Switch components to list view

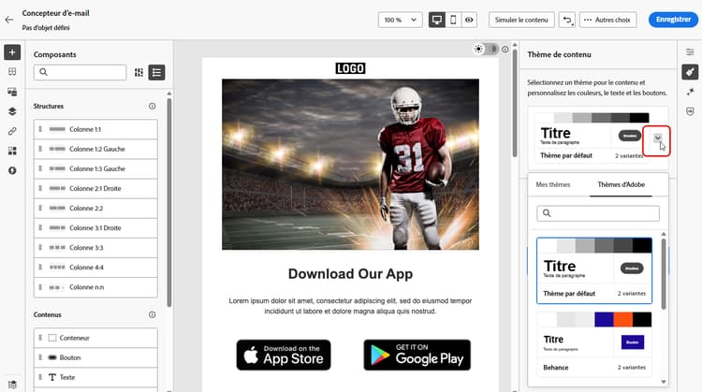[x=156, y=72]
